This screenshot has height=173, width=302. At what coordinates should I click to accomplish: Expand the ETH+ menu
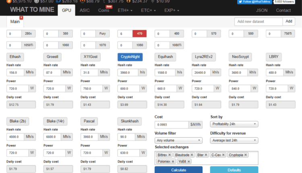coord(126,10)
